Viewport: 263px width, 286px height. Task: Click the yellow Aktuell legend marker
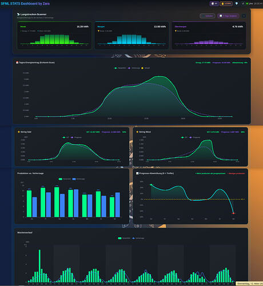pos(142,68)
